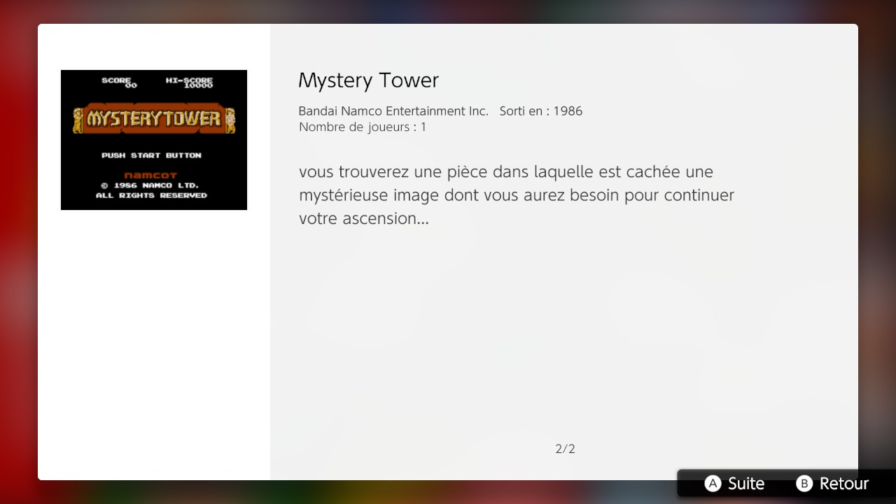The image size is (896, 504).
Task: Click the Mystery Tower logo inside the thumbnail
Action: click(x=154, y=119)
